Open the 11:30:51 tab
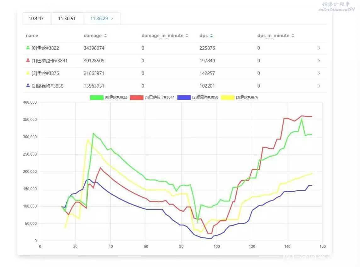Viewport: 360px width, 267px height. tap(67, 19)
